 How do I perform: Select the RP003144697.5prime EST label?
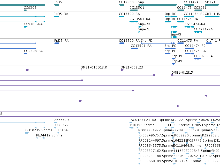point(156,140)
